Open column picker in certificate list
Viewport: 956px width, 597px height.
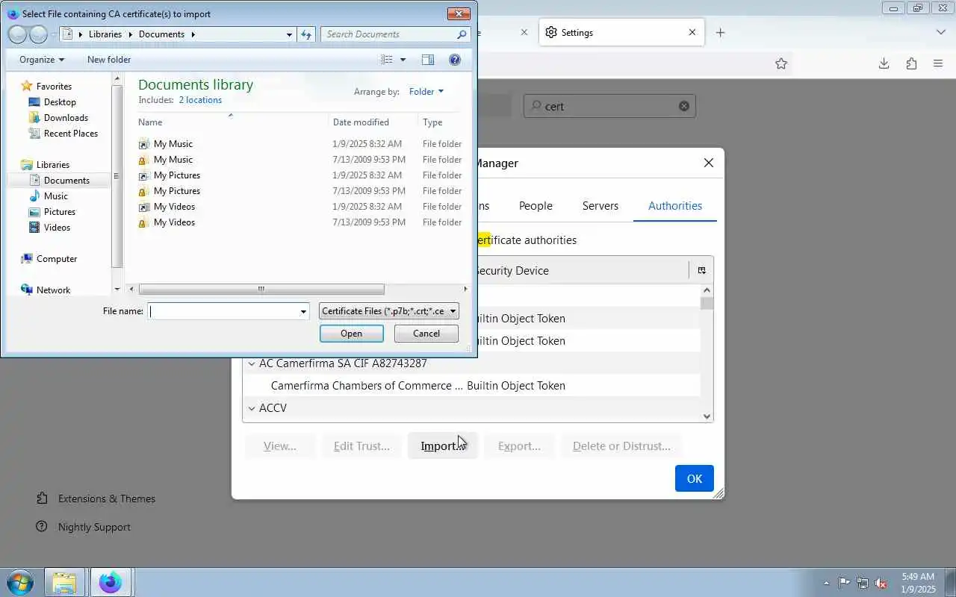point(701,271)
